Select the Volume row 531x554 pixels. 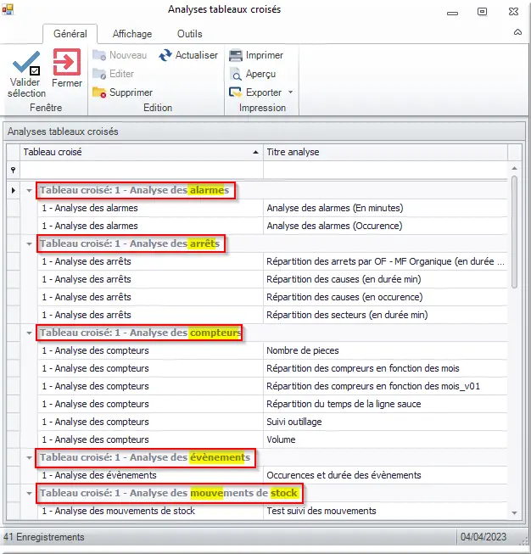(x=272, y=439)
